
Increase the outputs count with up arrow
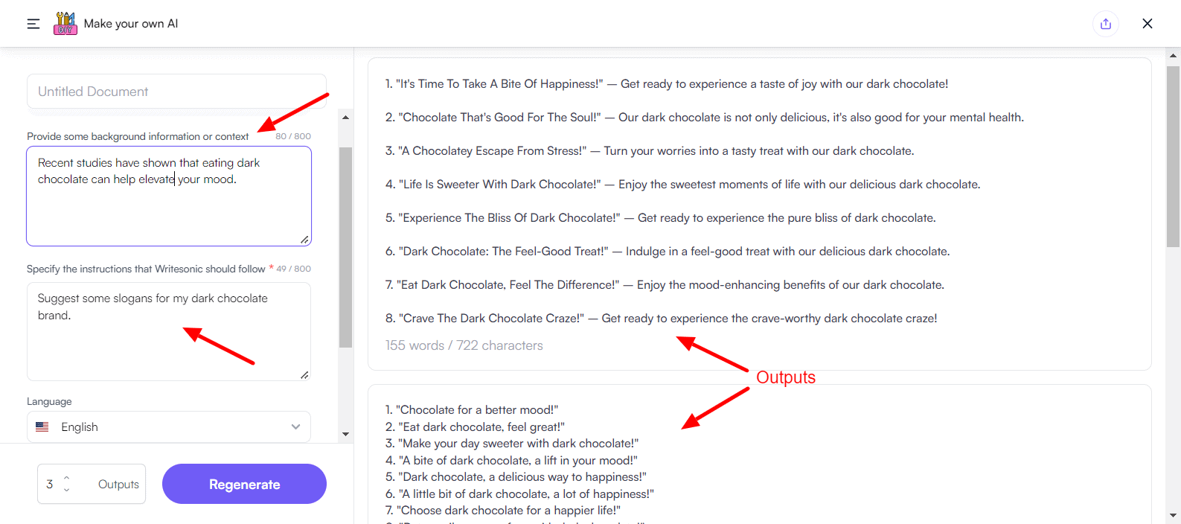pos(67,478)
